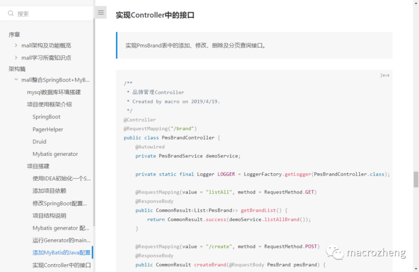Click the search magnifier icon
This screenshot has width=419, height=272.
(11, 14)
